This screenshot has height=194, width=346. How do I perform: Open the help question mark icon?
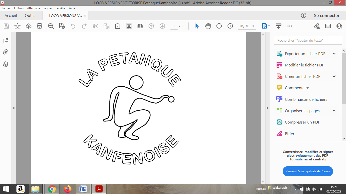tap(303, 15)
